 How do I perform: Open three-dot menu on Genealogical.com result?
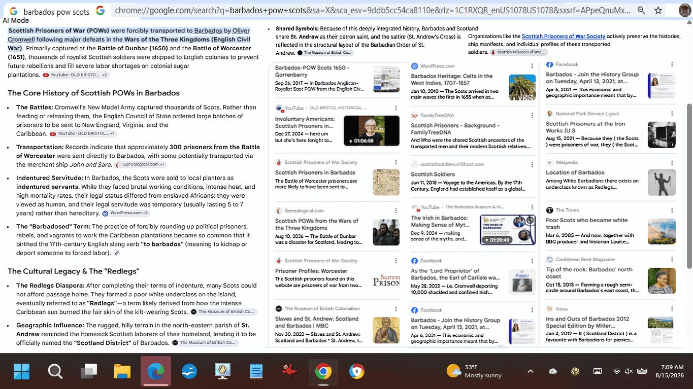pyautogui.click(x=397, y=210)
